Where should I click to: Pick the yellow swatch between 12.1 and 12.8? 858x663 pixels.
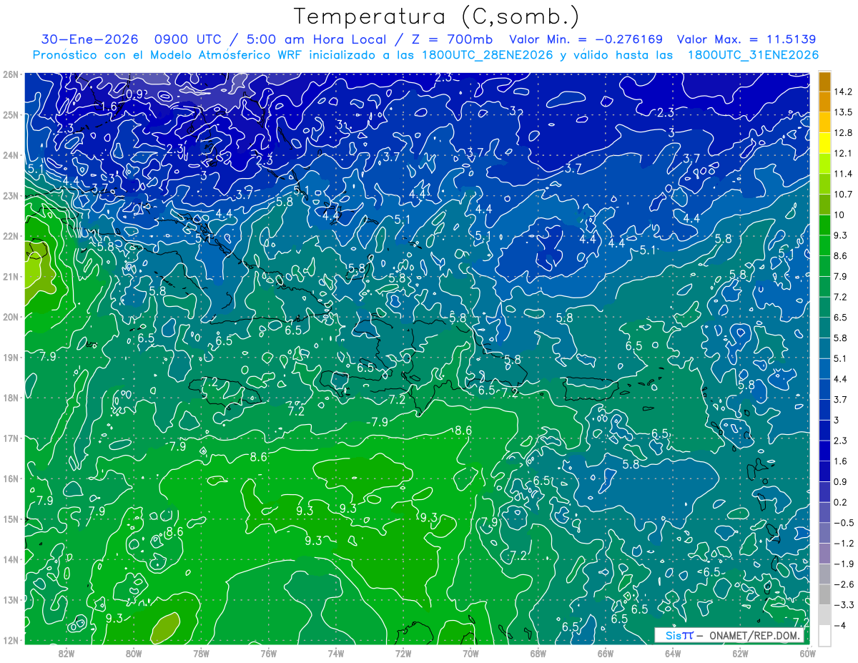(x=824, y=143)
